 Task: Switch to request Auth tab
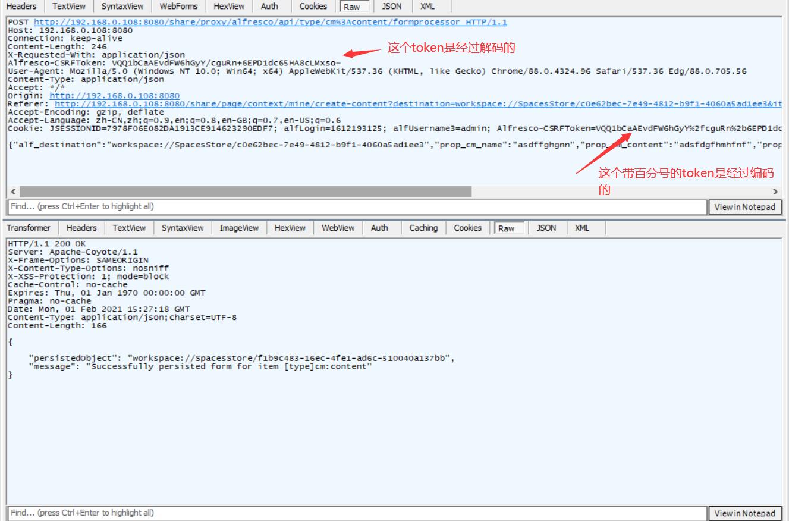(269, 7)
